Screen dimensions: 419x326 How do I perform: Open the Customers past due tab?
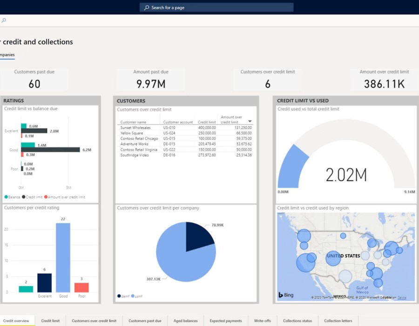point(145,320)
